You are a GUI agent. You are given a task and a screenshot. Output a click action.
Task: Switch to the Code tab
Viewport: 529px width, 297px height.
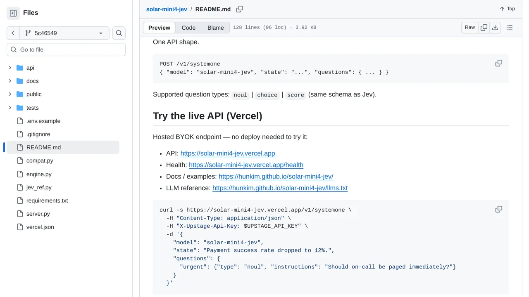pos(188,28)
